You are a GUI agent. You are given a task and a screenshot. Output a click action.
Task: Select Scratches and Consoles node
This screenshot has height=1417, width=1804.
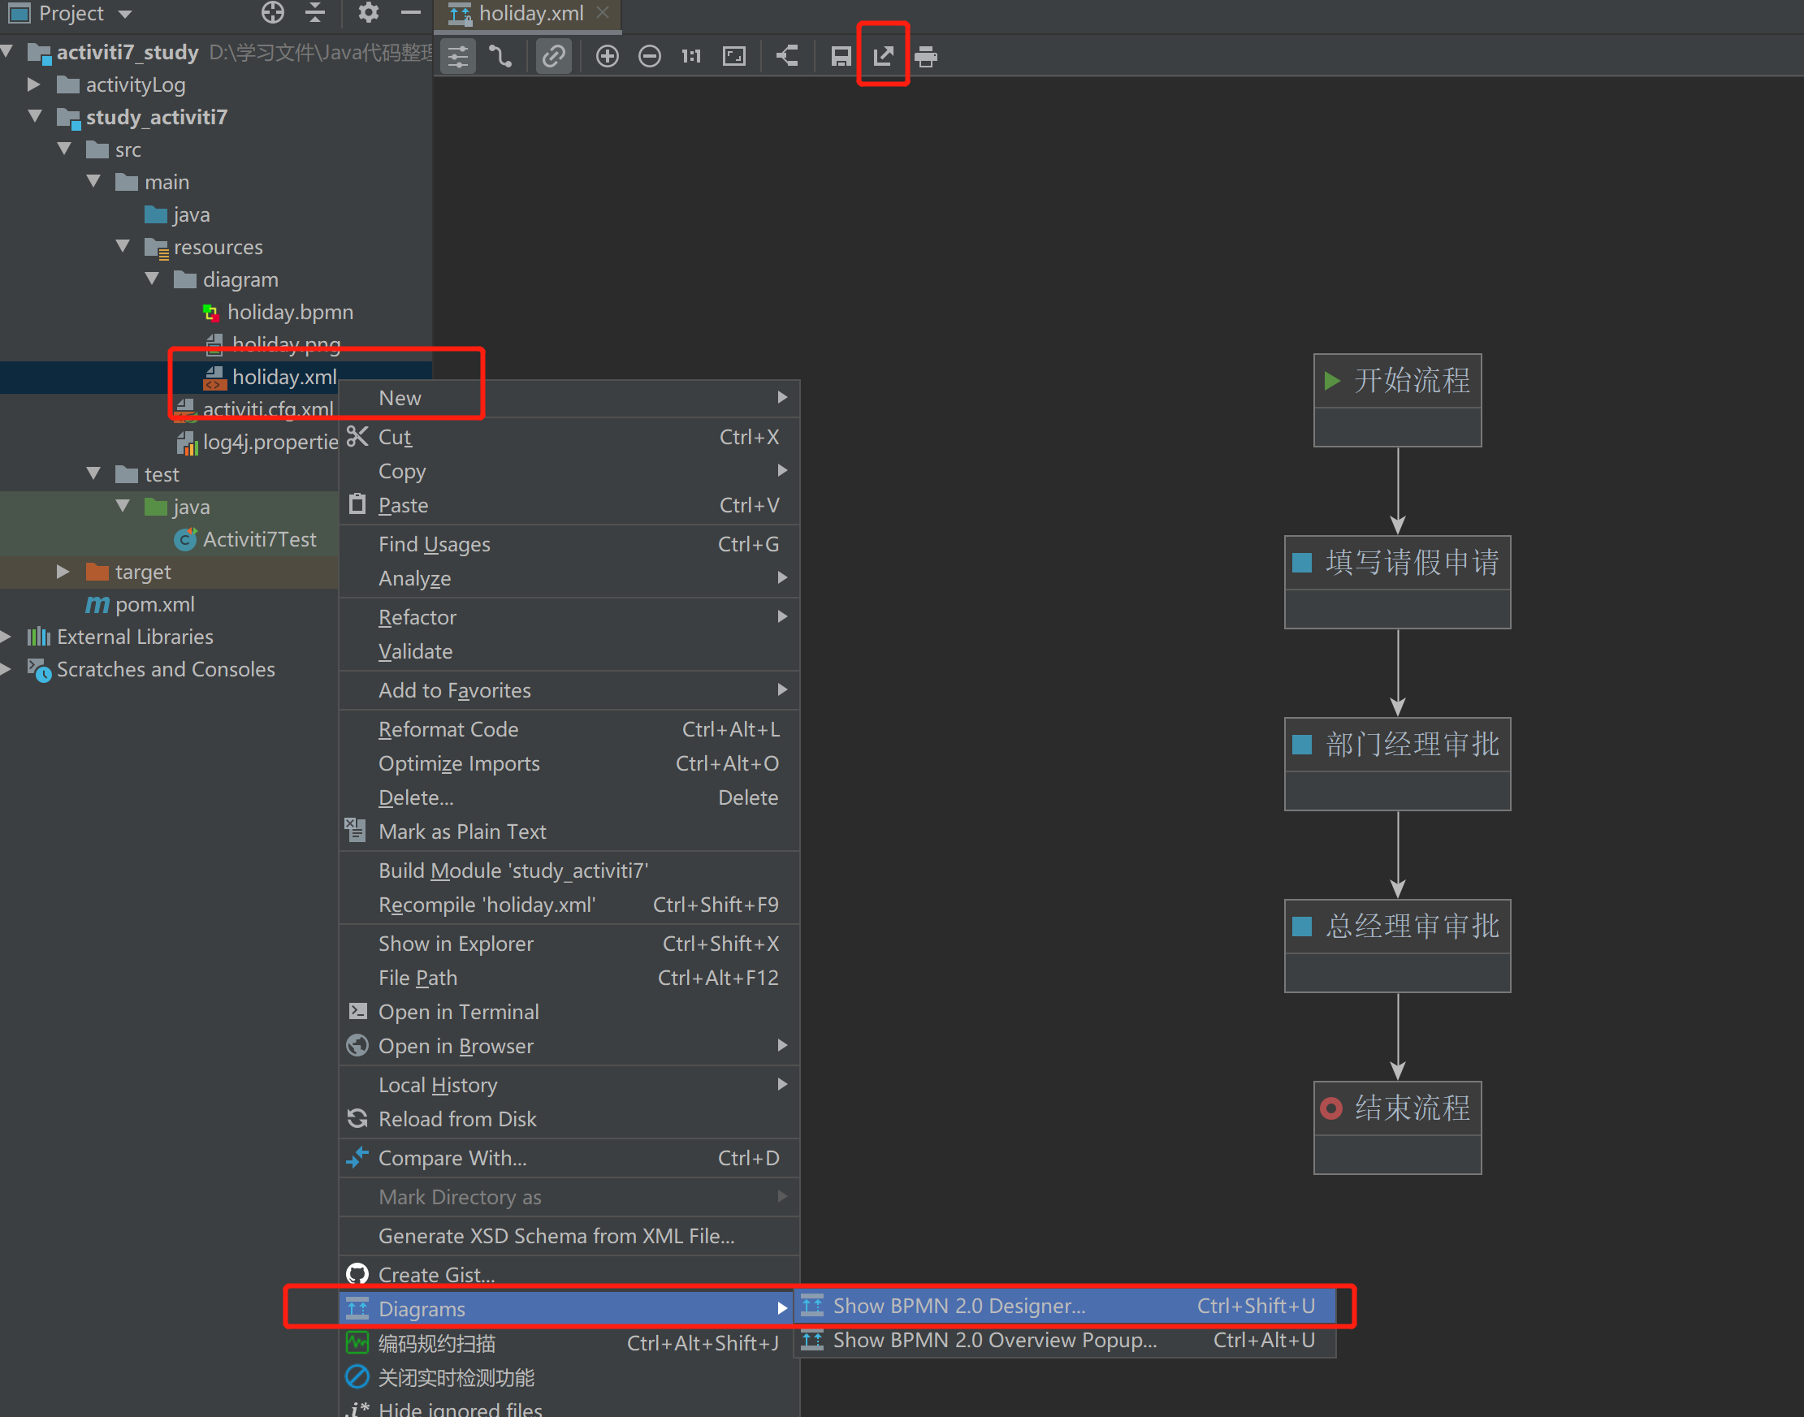151,668
